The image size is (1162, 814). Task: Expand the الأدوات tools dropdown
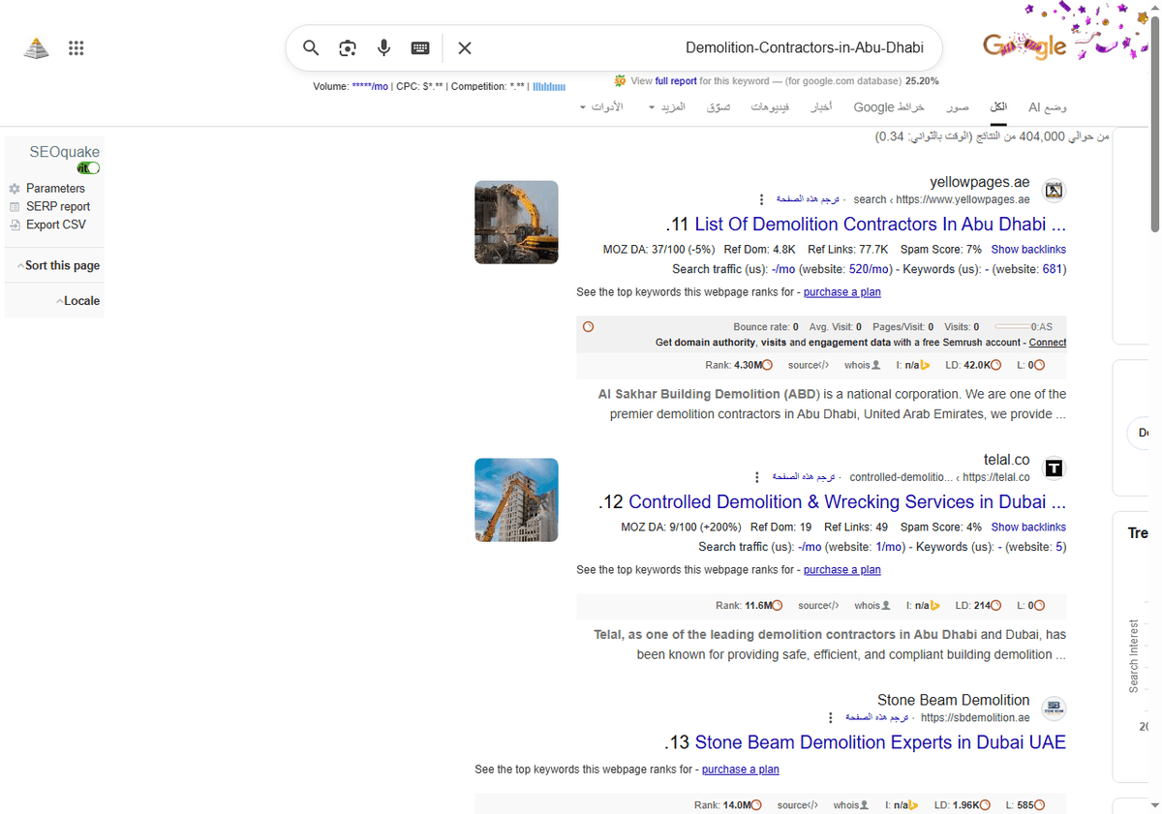605,106
